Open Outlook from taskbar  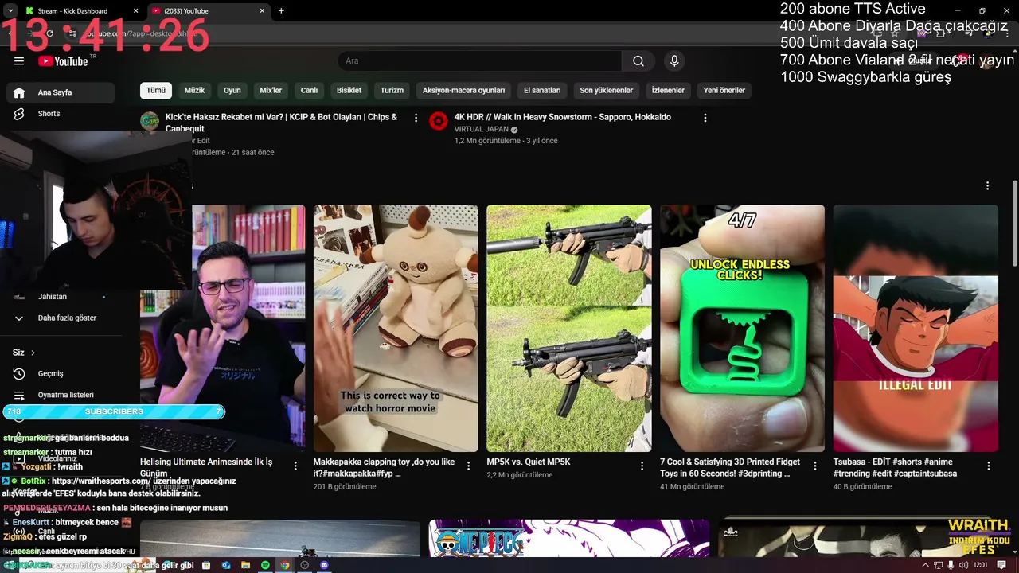tap(226, 565)
